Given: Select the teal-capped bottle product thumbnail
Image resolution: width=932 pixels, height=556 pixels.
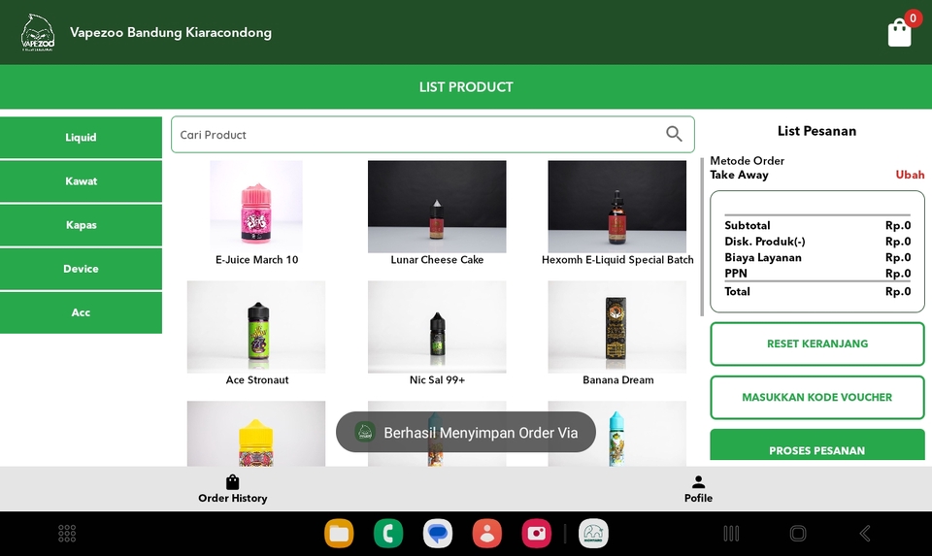Looking at the screenshot, I should click(x=617, y=434).
